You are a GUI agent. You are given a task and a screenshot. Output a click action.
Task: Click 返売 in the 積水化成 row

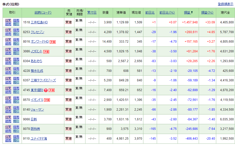click(x=8, y=72)
